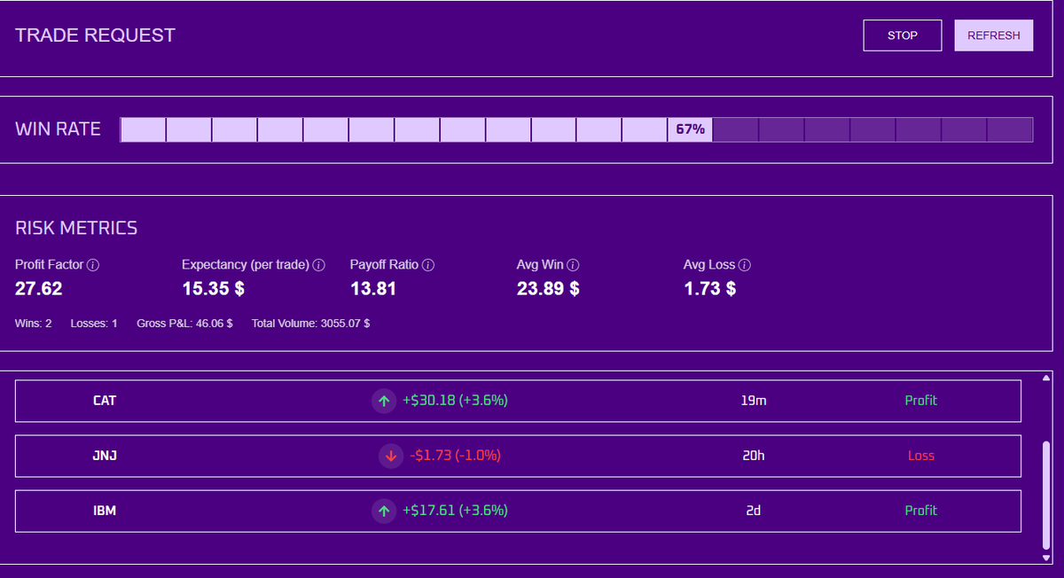The width and height of the screenshot is (1064, 578).
Task: Click the Profit status on CAT row
Action: [920, 401]
